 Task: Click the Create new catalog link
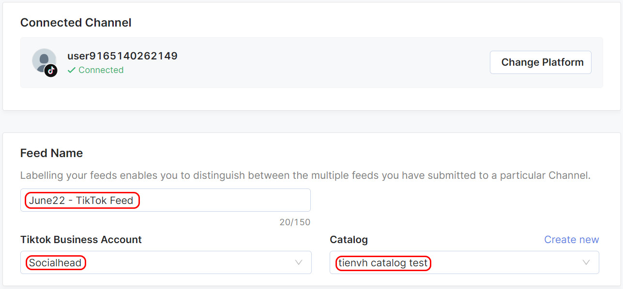(x=571, y=240)
